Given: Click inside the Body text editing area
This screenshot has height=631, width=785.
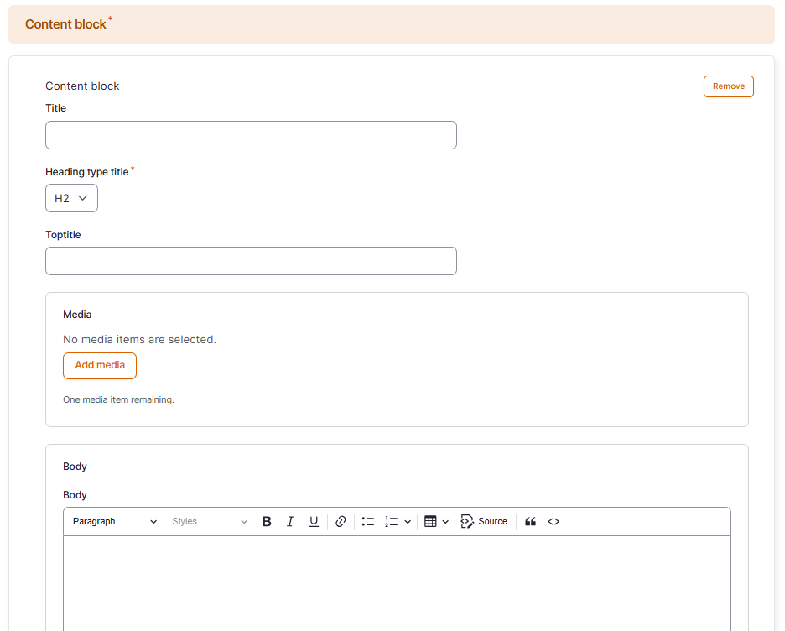Looking at the screenshot, I should click(397, 583).
